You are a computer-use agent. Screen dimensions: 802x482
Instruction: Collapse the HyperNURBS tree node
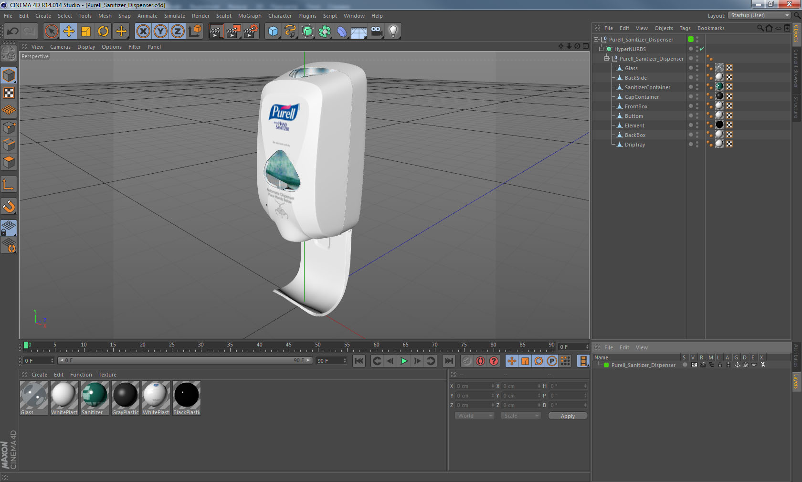601,49
